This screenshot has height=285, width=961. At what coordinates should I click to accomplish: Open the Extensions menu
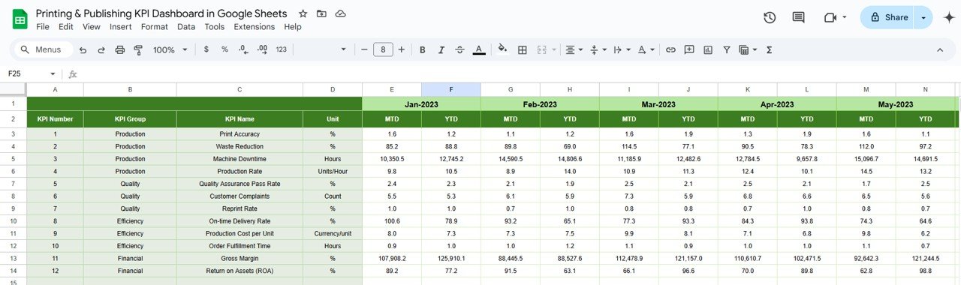click(x=255, y=26)
